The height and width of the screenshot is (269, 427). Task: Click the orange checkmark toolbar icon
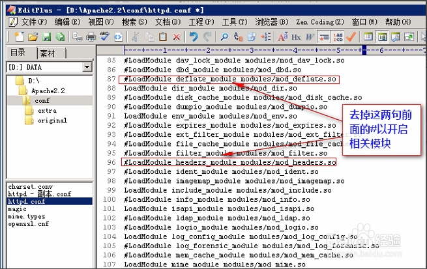(x=351, y=36)
